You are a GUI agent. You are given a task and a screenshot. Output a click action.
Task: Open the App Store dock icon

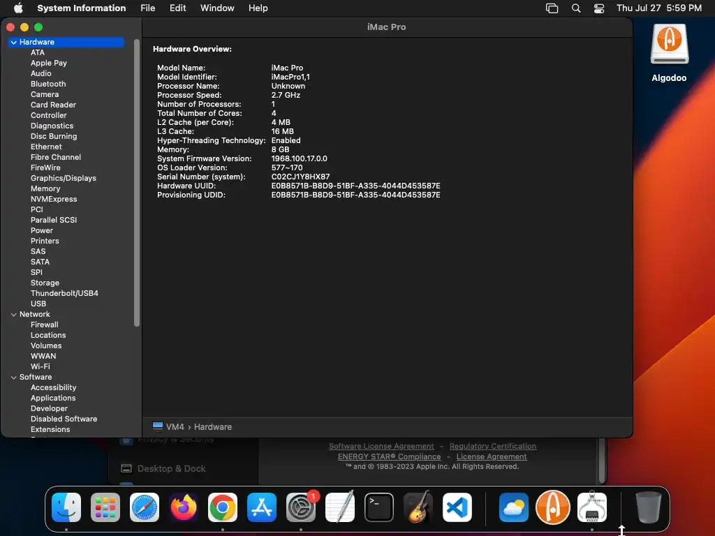click(x=262, y=507)
